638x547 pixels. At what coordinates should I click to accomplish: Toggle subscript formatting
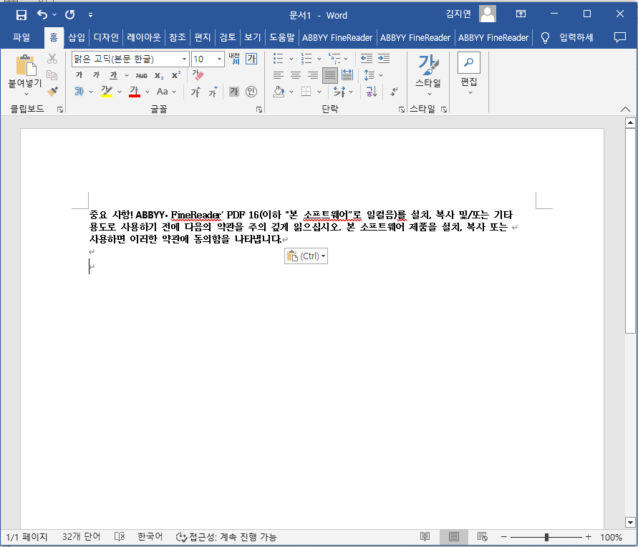(x=159, y=75)
